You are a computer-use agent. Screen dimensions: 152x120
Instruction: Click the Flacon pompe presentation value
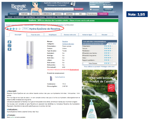pyautogui.click(x=67, y=46)
